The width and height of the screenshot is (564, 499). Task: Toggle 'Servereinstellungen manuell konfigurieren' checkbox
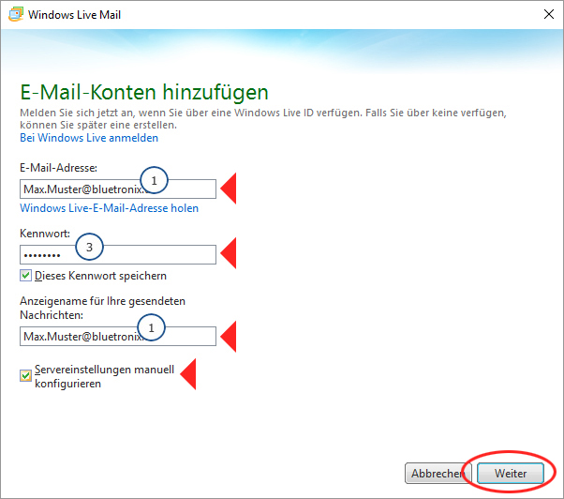coord(25,376)
